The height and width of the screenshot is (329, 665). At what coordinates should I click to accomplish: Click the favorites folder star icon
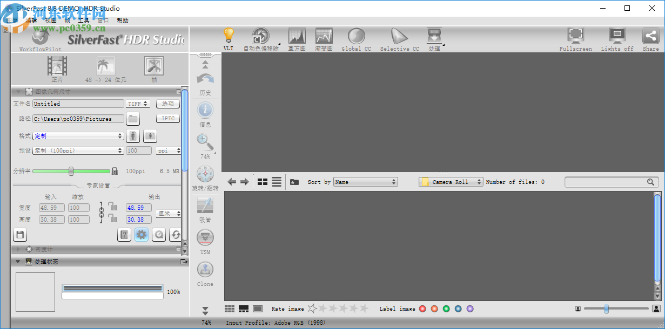tap(294, 182)
